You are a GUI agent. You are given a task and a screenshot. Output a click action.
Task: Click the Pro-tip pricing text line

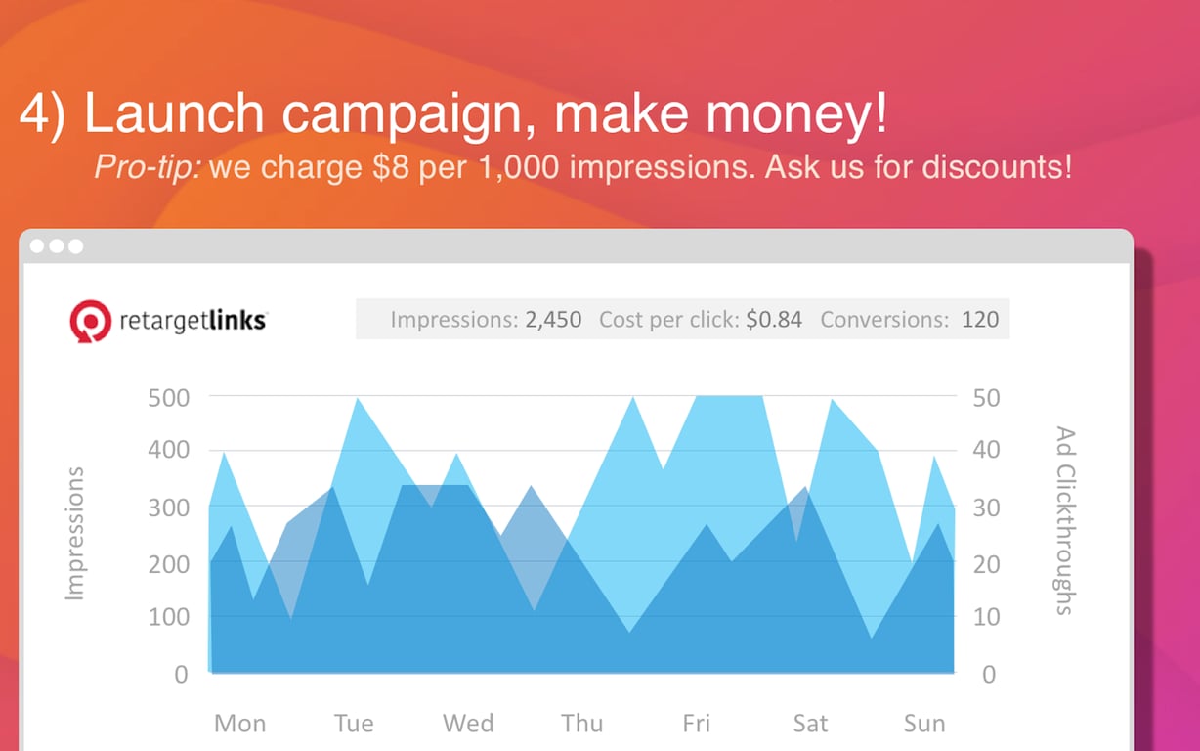[x=582, y=167]
